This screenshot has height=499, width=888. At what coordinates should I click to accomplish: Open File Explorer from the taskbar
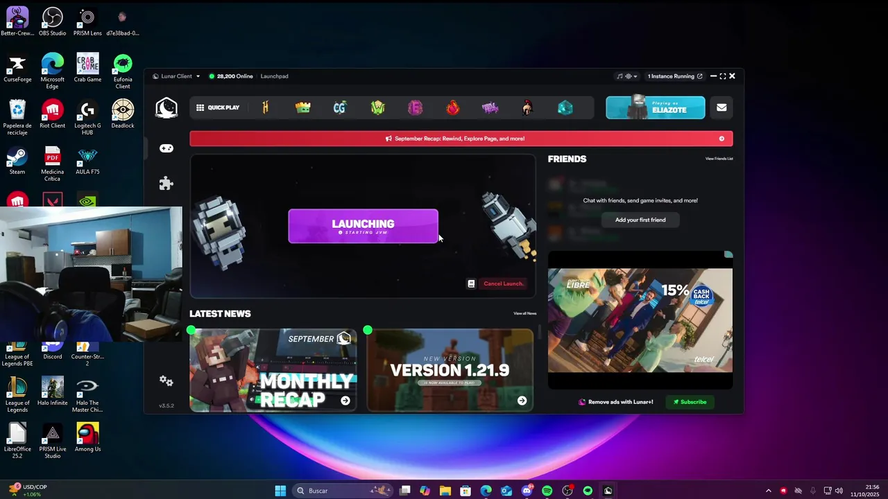point(445,491)
